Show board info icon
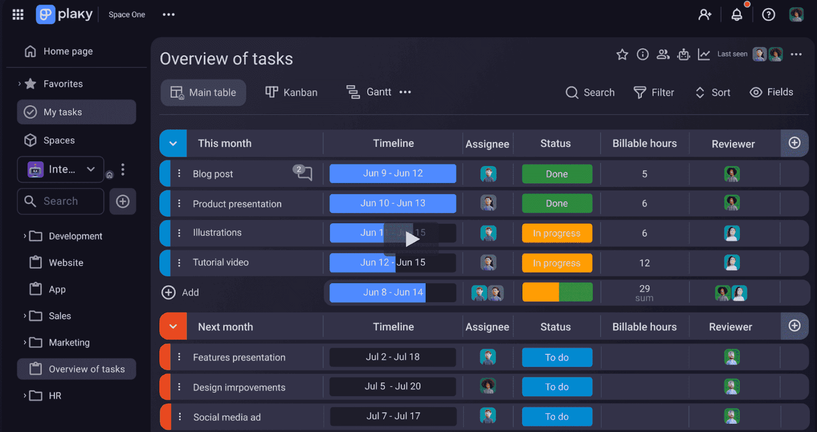The image size is (817, 432). tap(643, 54)
